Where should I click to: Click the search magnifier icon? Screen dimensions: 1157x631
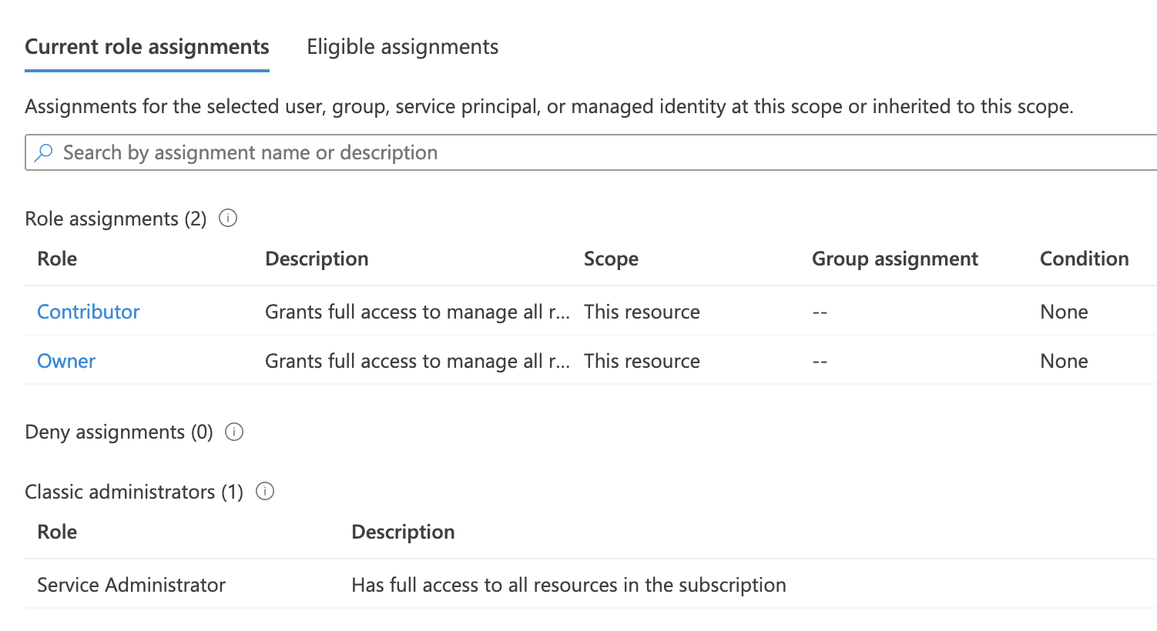[44, 152]
